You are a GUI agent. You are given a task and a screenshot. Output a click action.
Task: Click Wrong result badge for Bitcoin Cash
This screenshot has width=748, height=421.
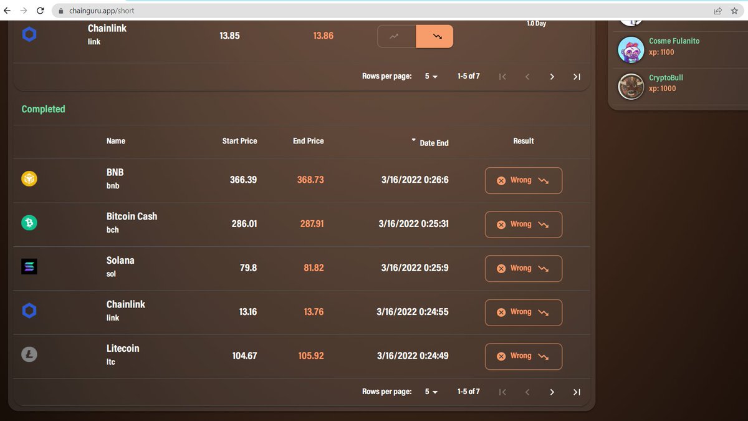coord(524,225)
